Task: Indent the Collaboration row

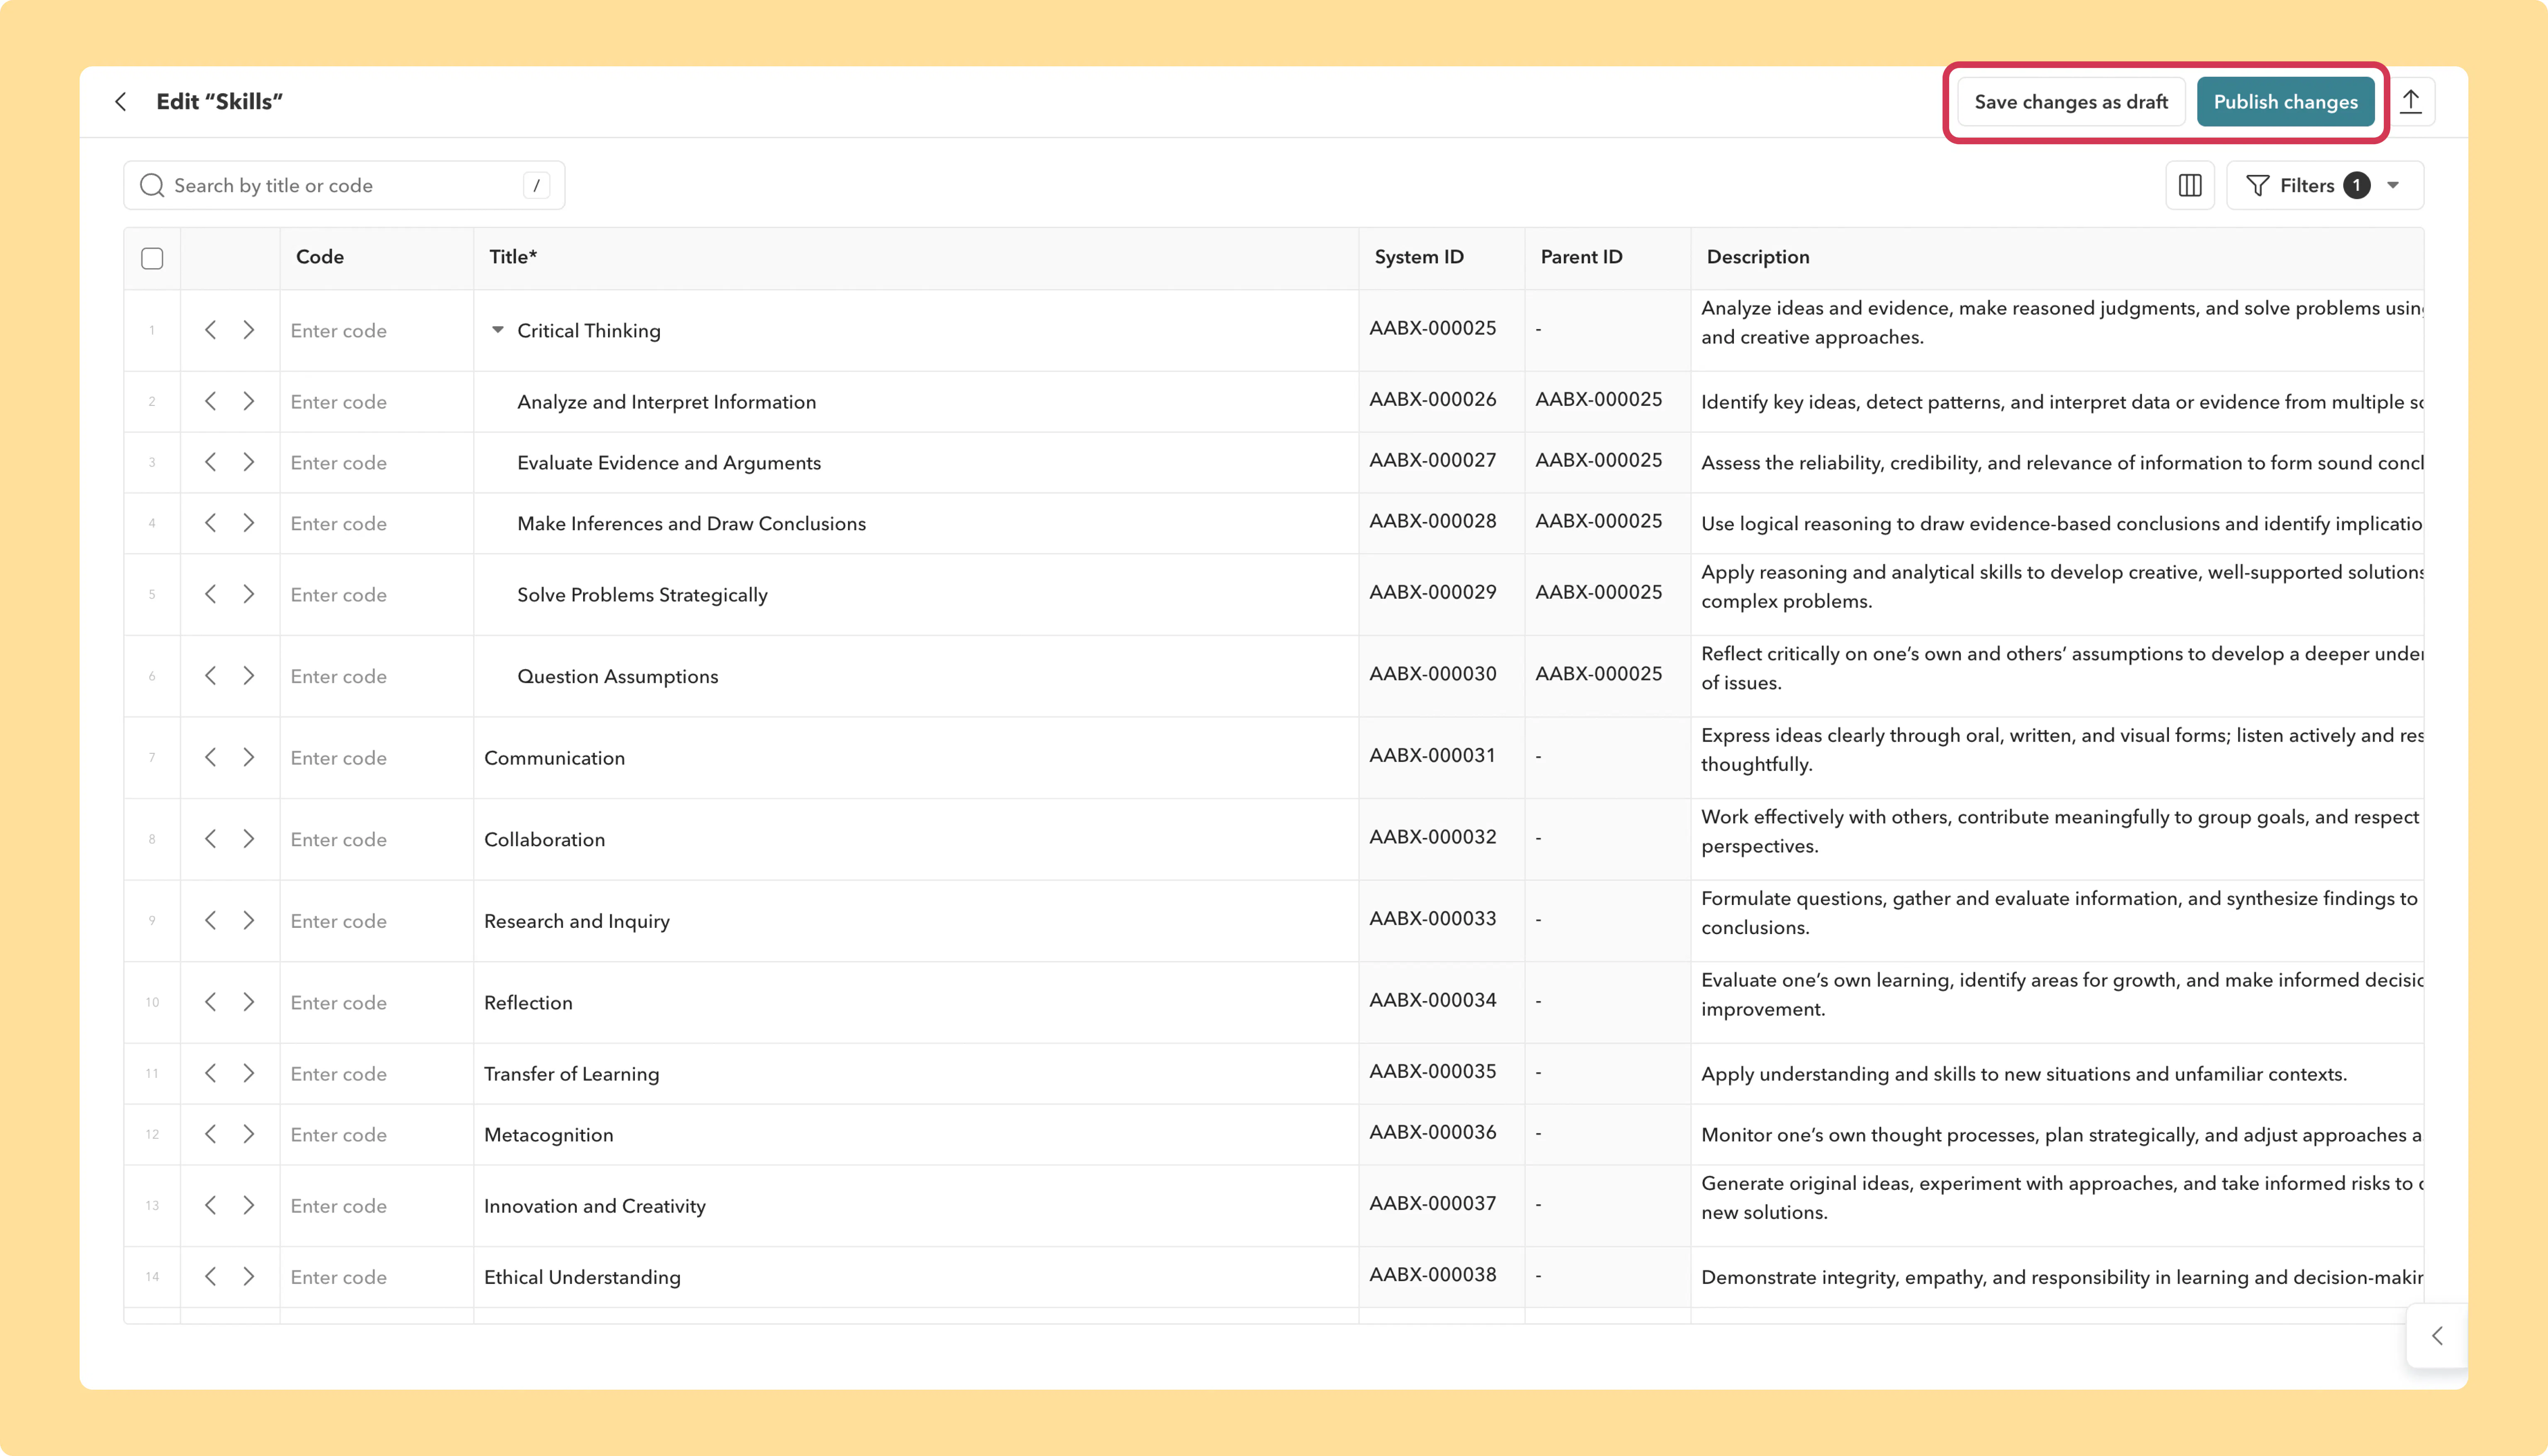Action: coord(249,839)
